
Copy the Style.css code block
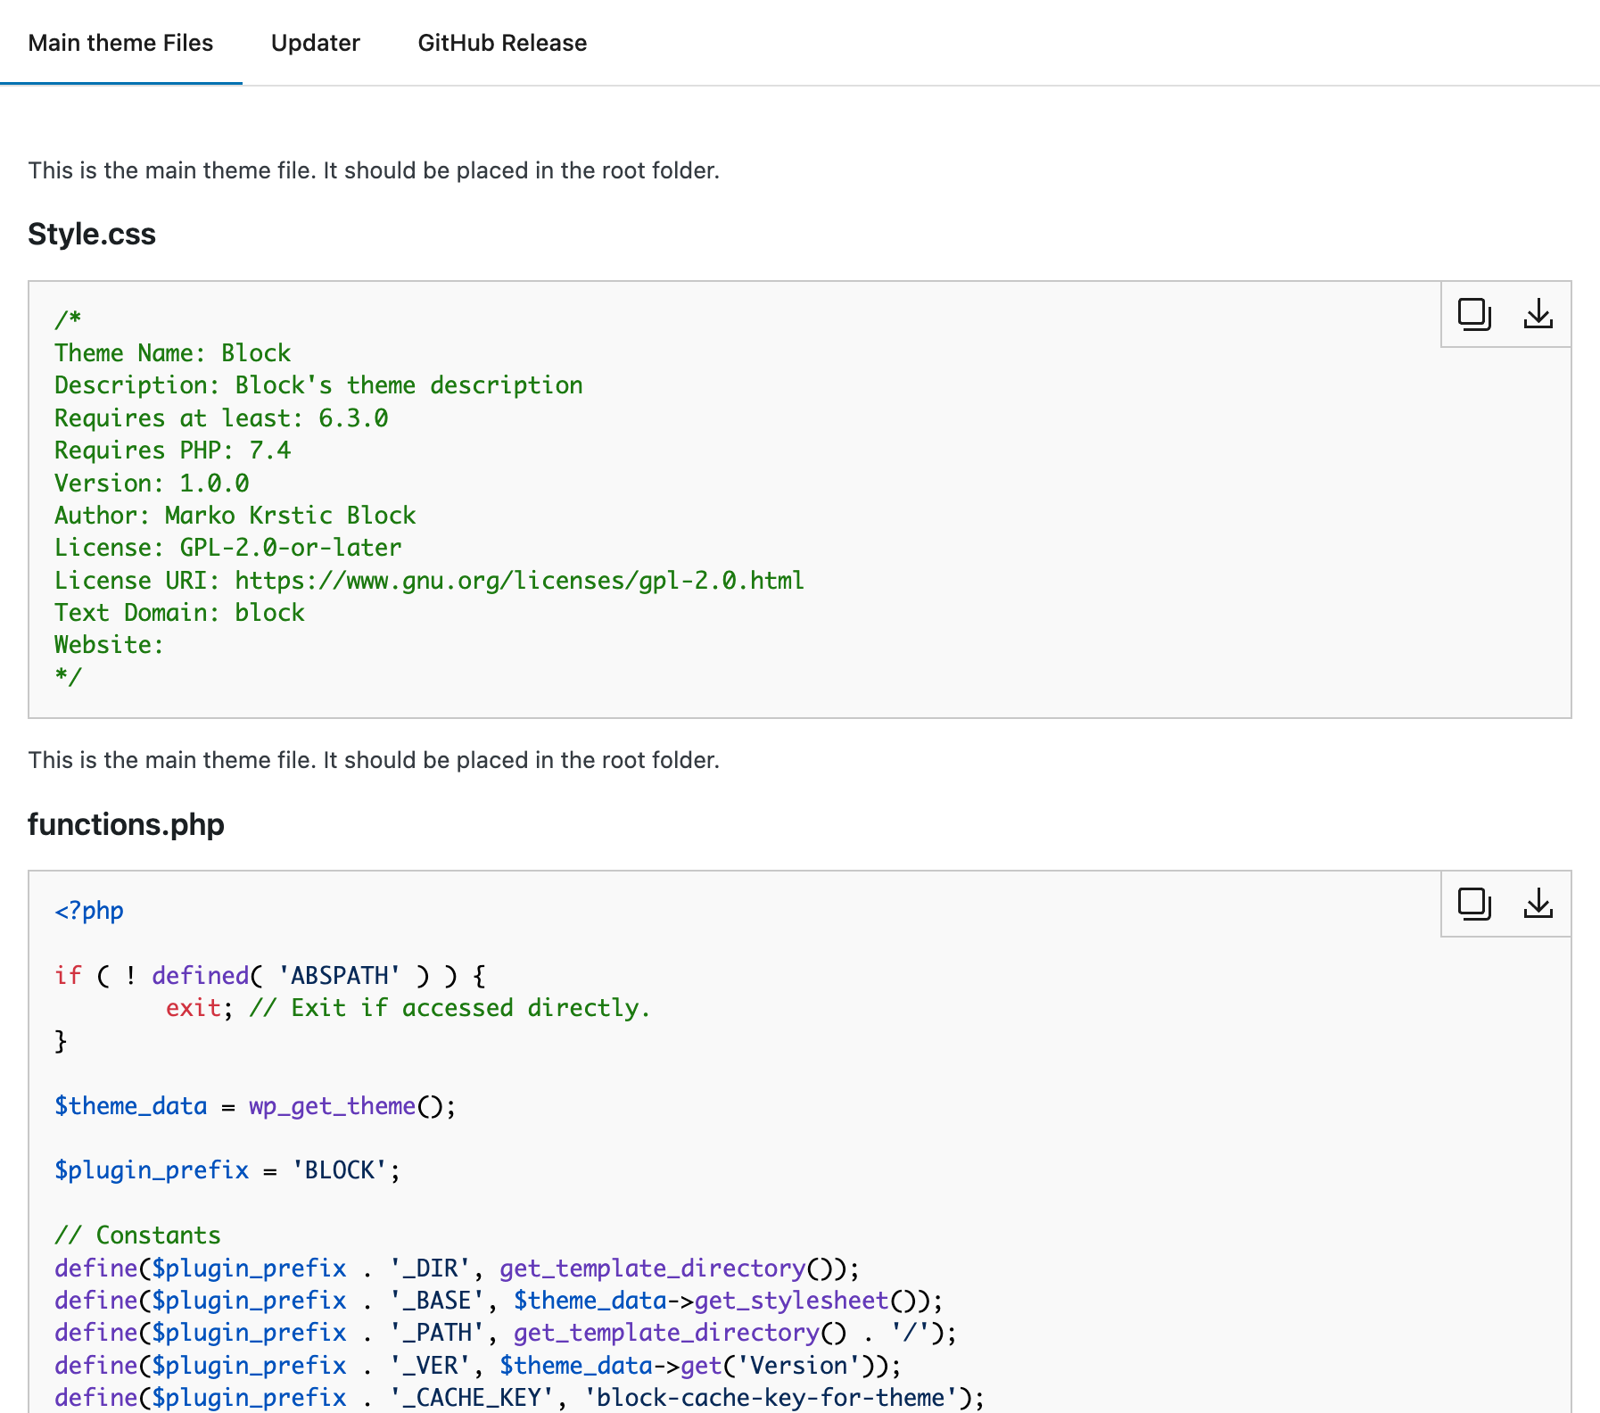coord(1474,314)
